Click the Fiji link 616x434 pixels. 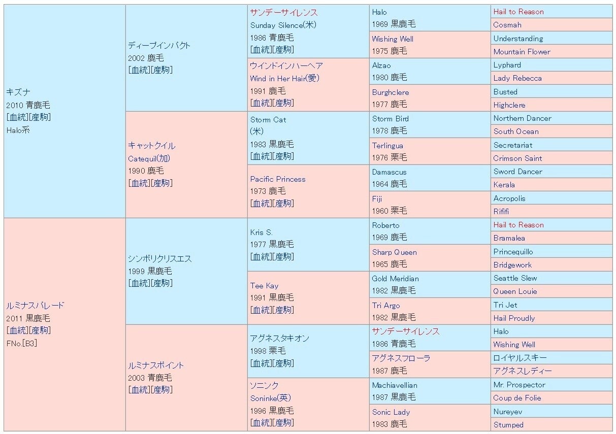[x=377, y=199]
